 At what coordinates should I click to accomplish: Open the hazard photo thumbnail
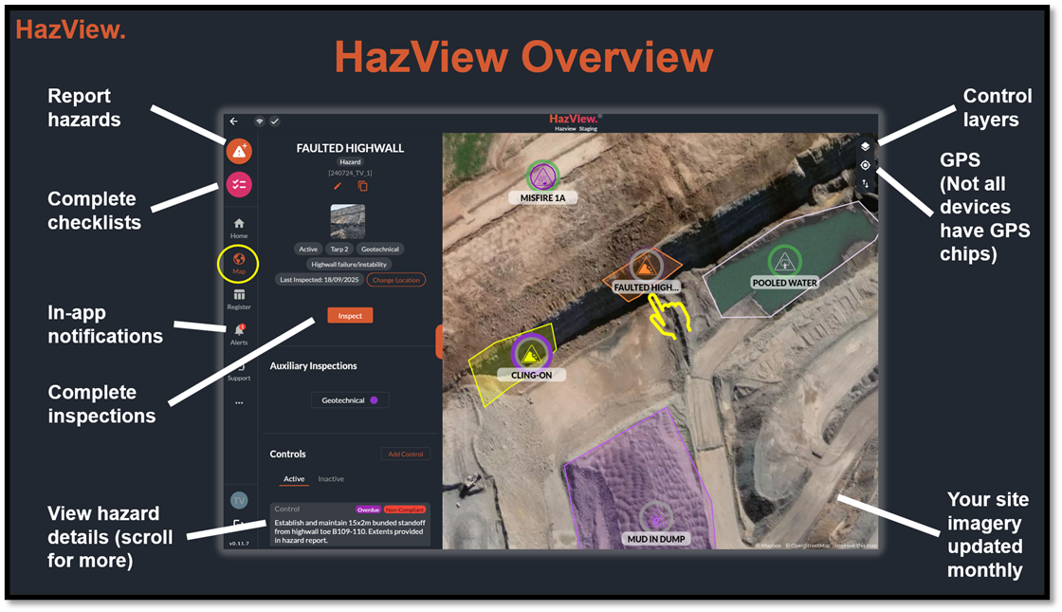347,221
